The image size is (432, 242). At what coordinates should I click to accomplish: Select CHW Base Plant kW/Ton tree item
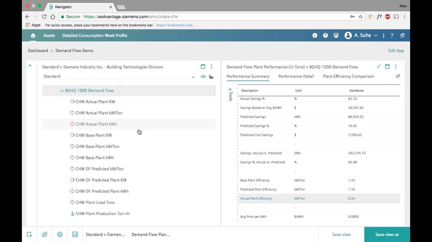coord(97,146)
